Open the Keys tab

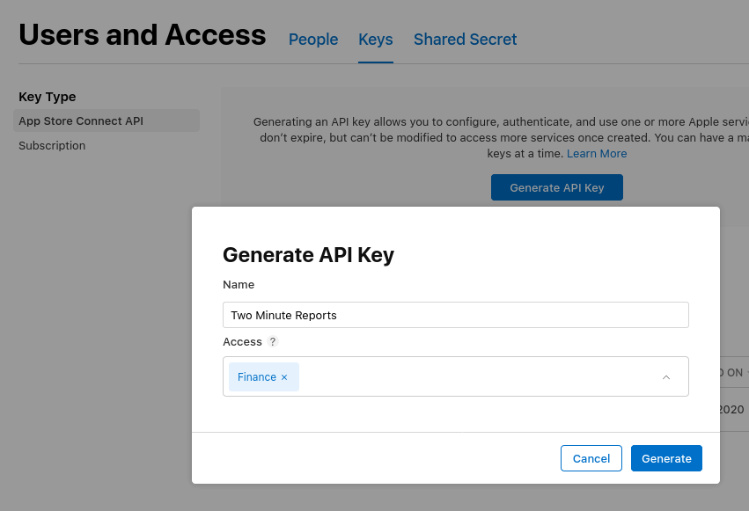tap(376, 39)
